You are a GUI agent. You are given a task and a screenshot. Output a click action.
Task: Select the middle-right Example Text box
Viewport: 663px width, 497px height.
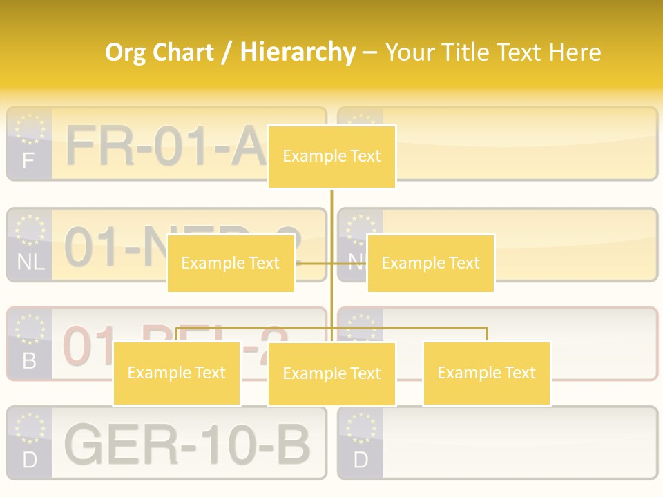coord(430,263)
